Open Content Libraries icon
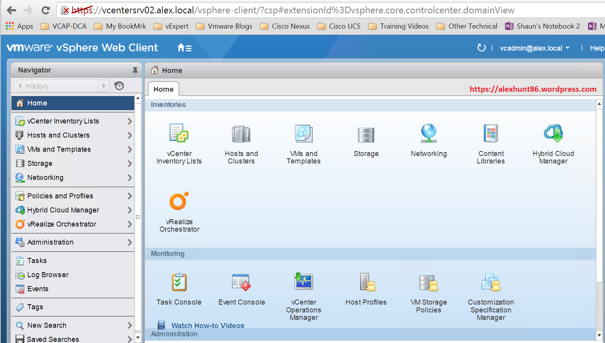The width and height of the screenshot is (605, 343). [491, 134]
